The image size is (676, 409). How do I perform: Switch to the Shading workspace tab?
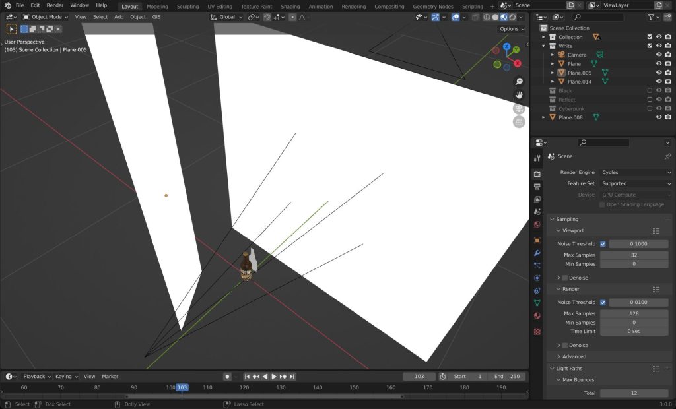point(290,7)
